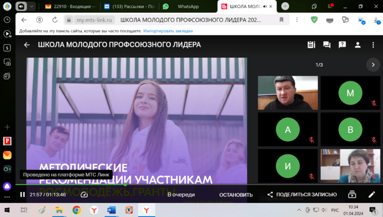Screen dimensions: 383x217
Task: Reload the page with the refresh icon
Action: click(x=55, y=20)
